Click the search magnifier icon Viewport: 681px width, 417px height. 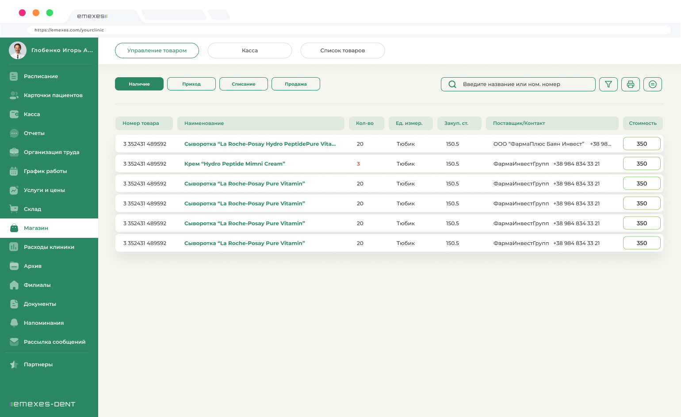tap(452, 84)
